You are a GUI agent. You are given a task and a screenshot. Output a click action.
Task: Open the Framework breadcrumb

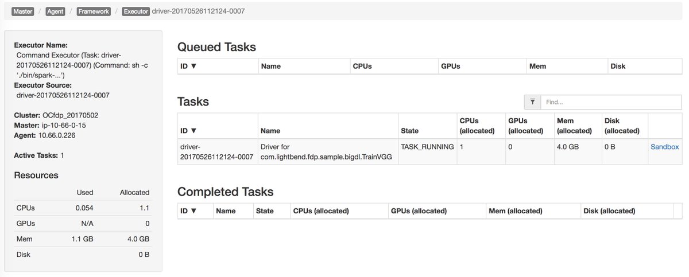[x=93, y=11]
